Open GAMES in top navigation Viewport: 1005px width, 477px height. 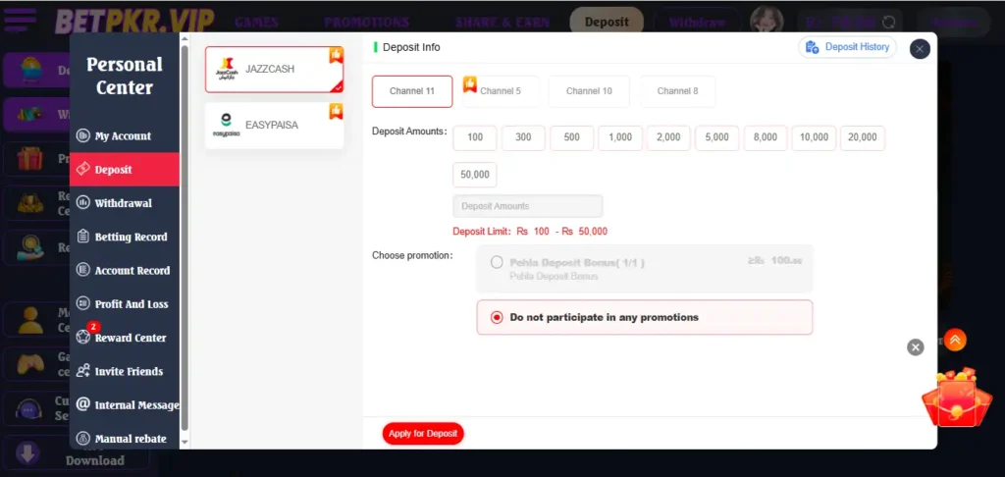(x=256, y=22)
